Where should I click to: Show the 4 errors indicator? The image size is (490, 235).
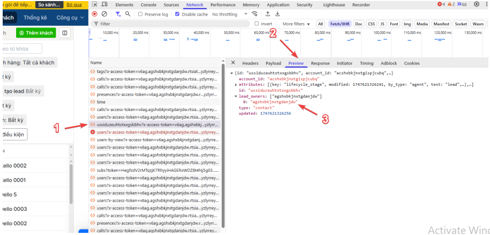[x=441, y=4]
